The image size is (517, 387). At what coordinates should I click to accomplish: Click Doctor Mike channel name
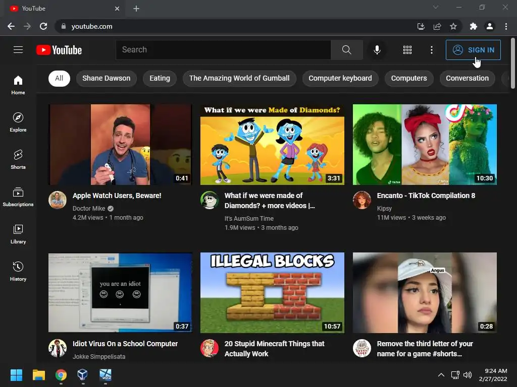coord(89,208)
